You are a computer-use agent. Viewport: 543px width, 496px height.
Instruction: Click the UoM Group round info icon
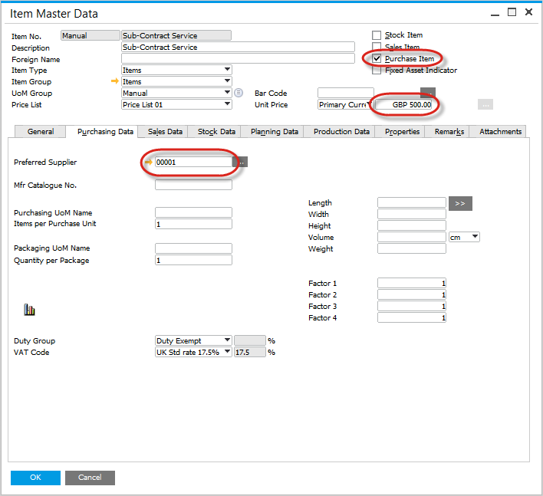[x=239, y=93]
